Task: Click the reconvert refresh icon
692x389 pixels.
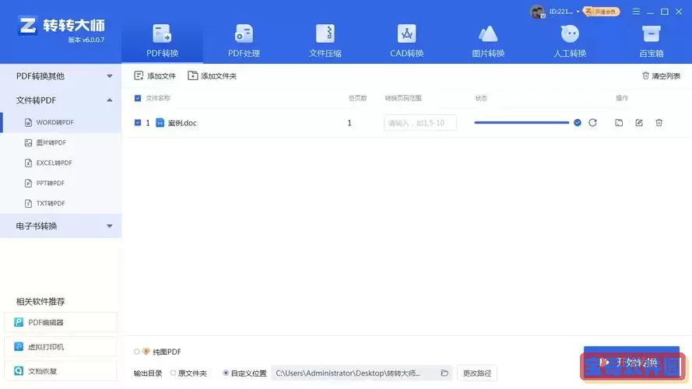Action: point(592,123)
